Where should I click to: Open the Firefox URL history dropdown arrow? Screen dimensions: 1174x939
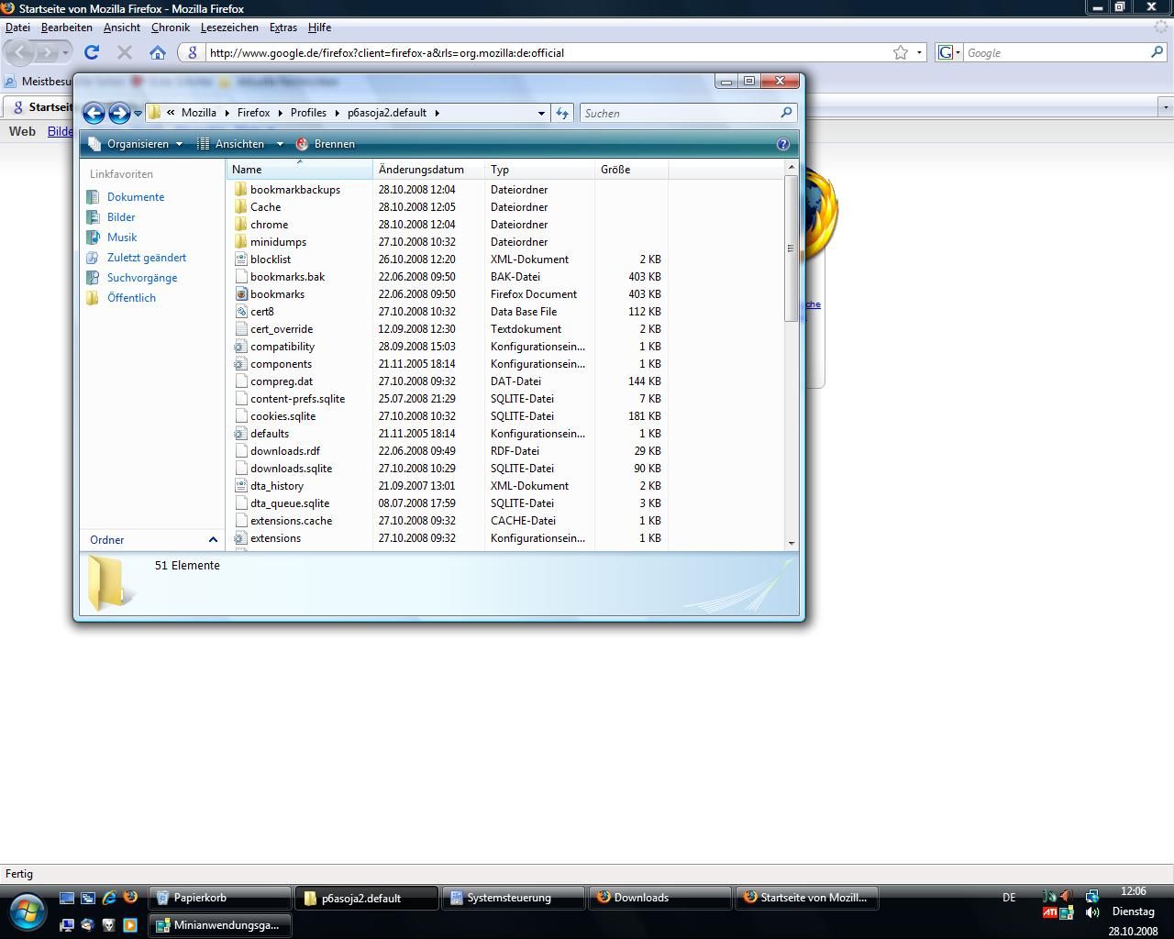click(x=919, y=52)
